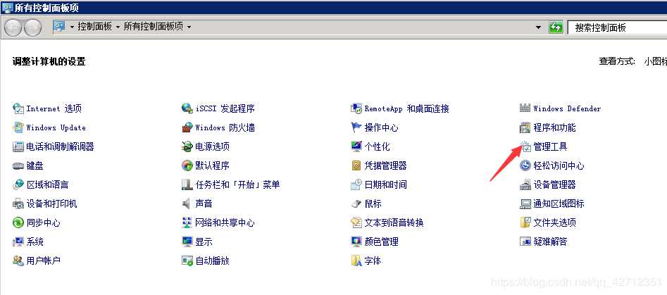Open the 任务栏和「开始」菜单 icon

tap(187, 184)
